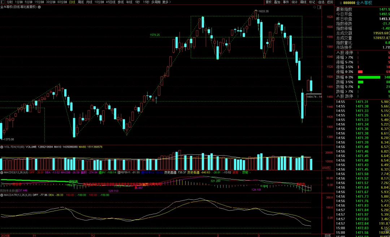
Task: Select the 季线 quarterly period
Action: pos(121,2)
